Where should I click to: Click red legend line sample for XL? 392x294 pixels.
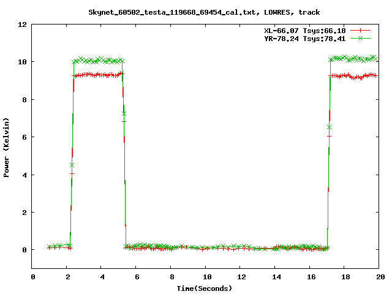click(x=360, y=31)
